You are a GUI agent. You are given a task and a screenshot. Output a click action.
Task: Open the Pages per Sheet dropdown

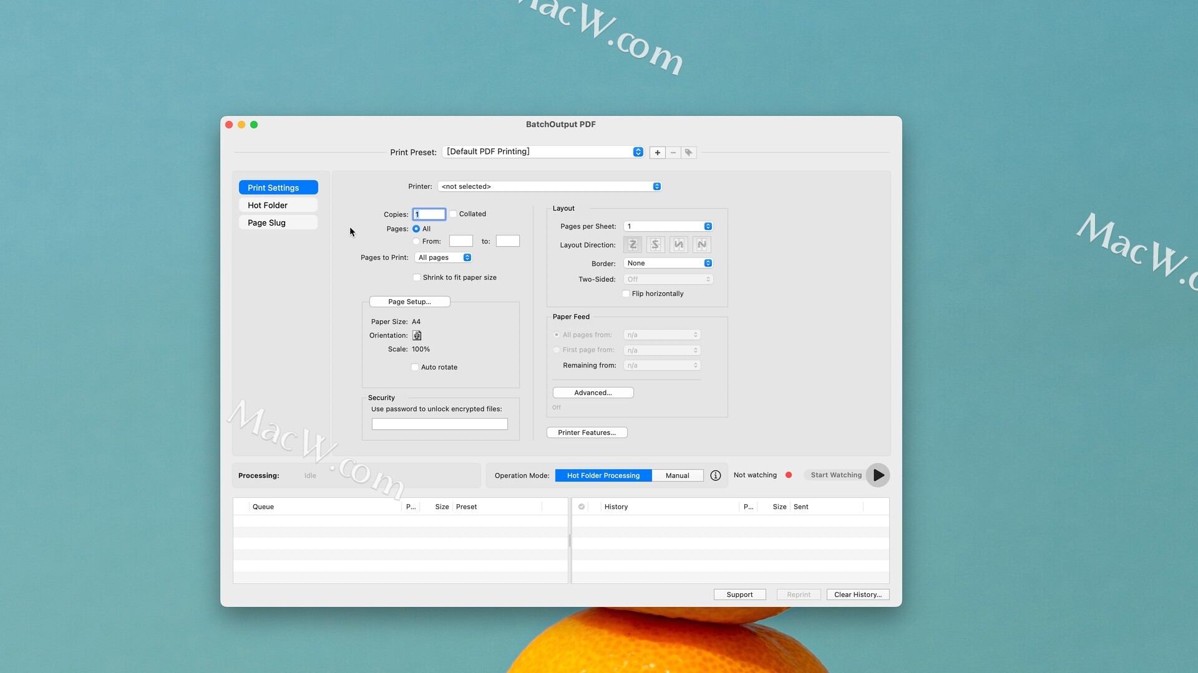pyautogui.click(x=668, y=226)
